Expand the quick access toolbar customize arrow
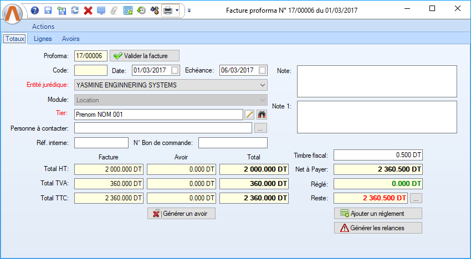 (x=189, y=11)
